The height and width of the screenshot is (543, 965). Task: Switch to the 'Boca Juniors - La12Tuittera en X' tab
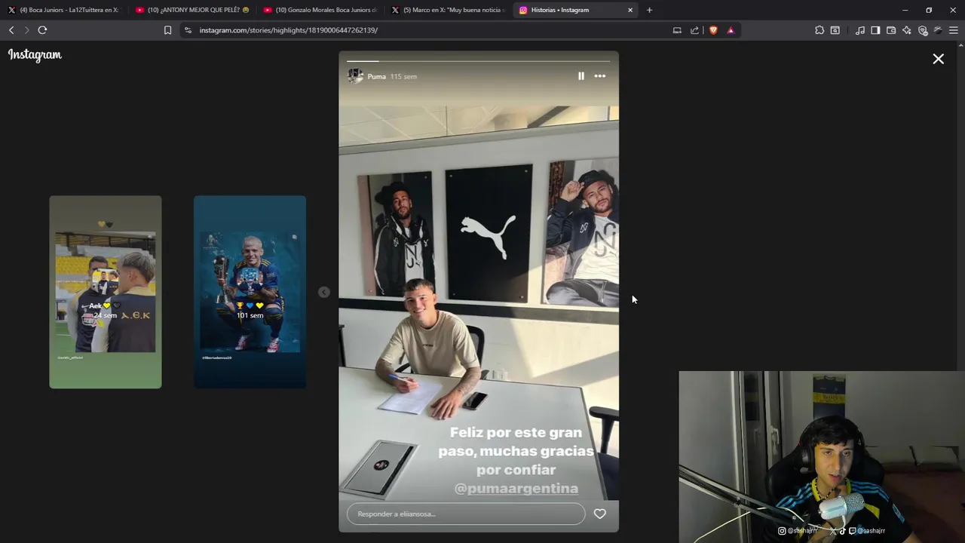(63, 10)
